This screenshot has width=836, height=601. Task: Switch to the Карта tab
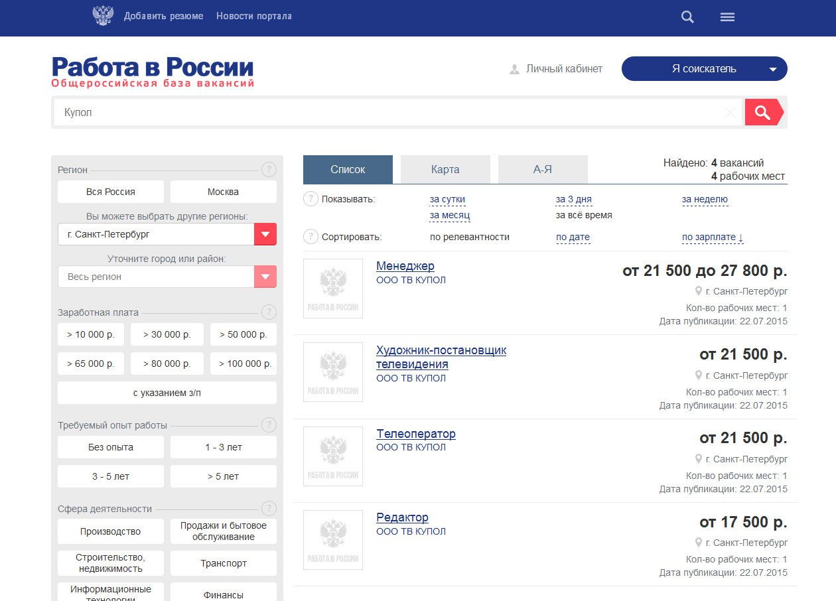(445, 169)
